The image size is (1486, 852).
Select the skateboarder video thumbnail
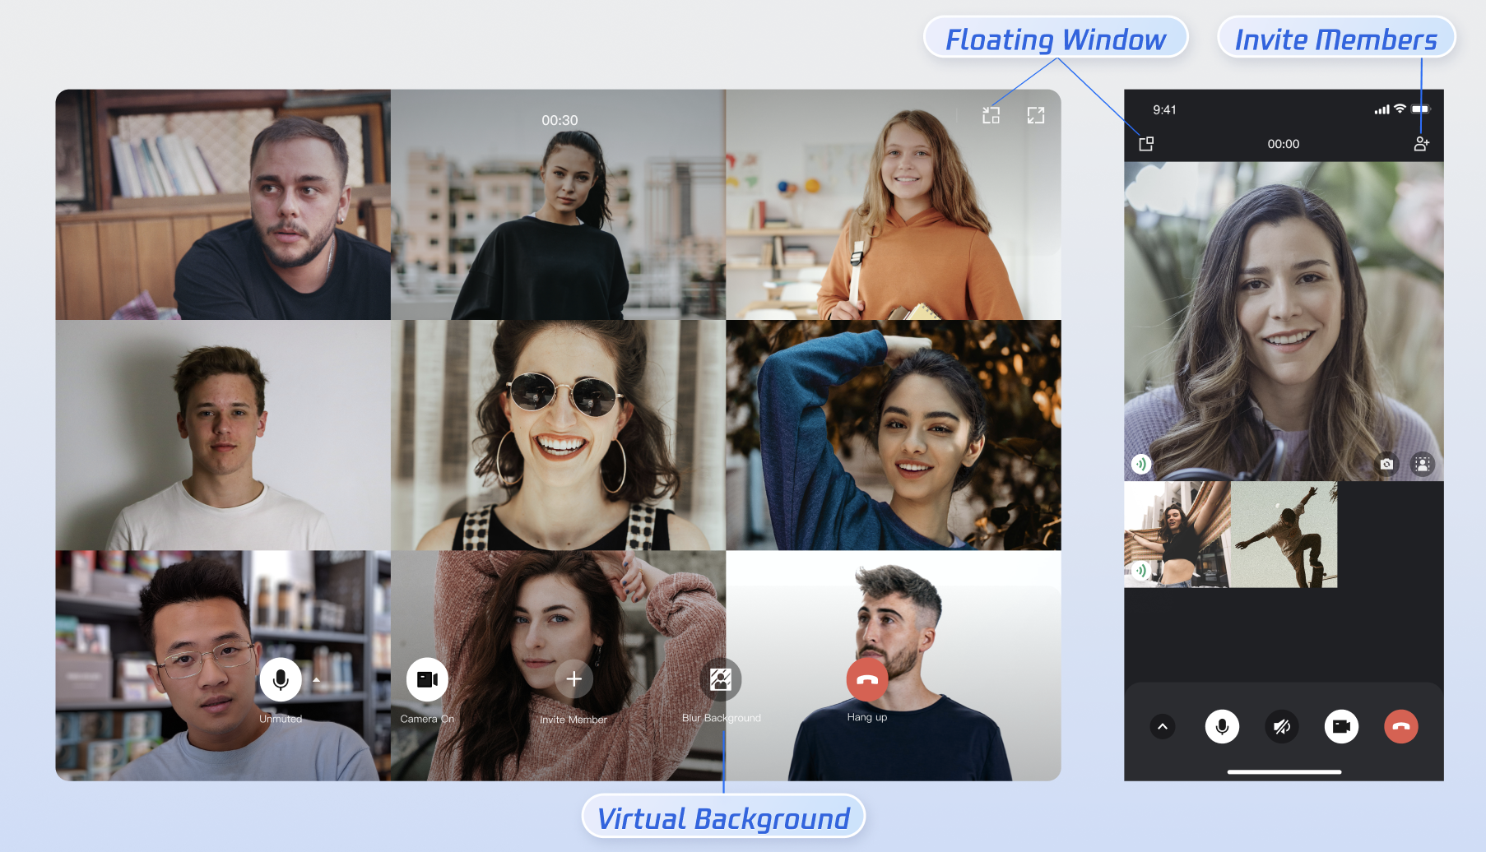tap(1284, 535)
